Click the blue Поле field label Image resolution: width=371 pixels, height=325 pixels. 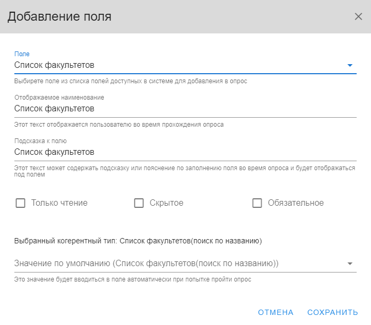[x=22, y=54]
